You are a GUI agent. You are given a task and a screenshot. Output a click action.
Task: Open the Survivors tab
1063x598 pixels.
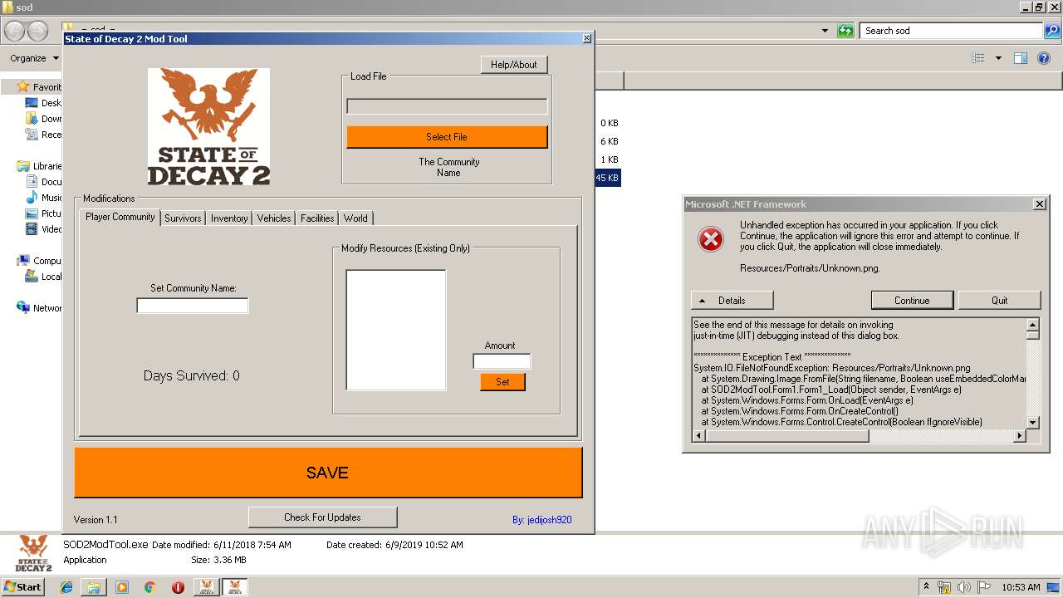tap(183, 218)
